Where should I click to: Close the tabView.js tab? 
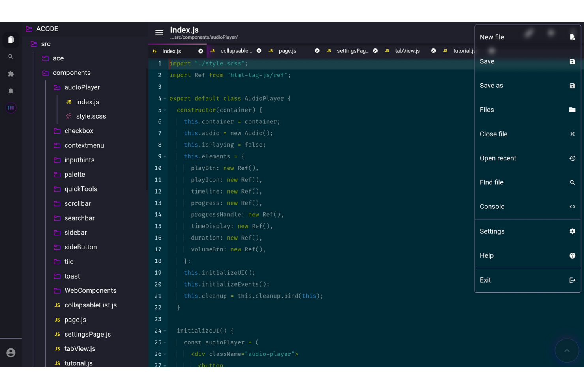(433, 50)
